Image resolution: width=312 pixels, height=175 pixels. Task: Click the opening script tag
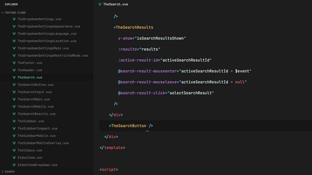pos(109,170)
